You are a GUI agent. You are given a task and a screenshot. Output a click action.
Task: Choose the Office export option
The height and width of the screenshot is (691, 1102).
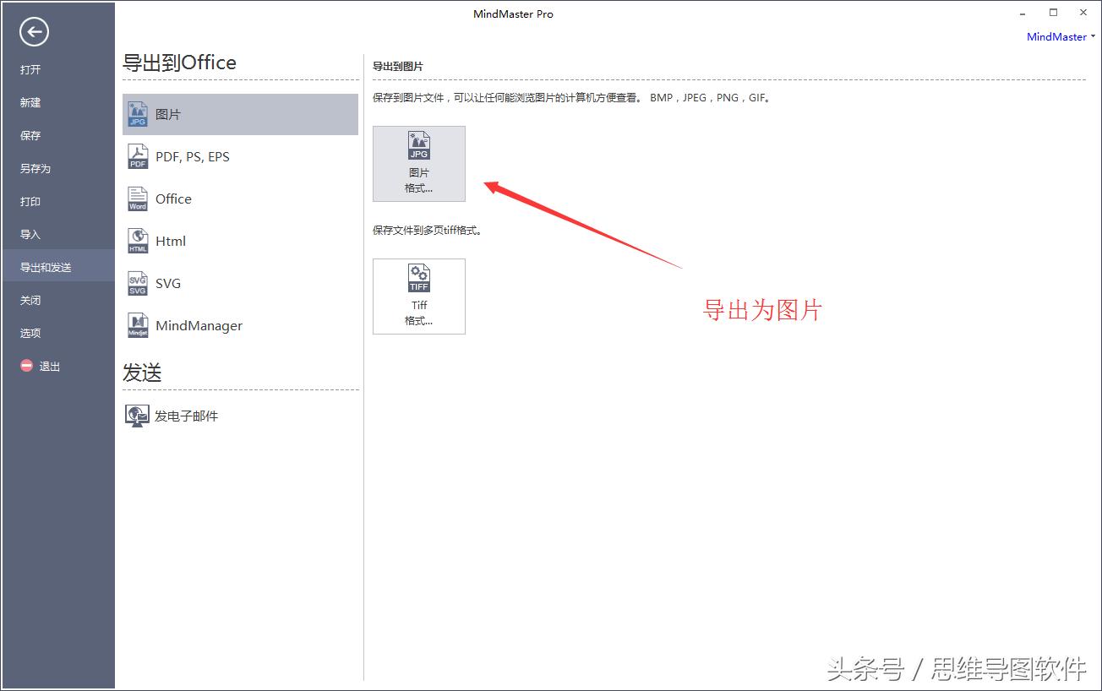tap(172, 199)
